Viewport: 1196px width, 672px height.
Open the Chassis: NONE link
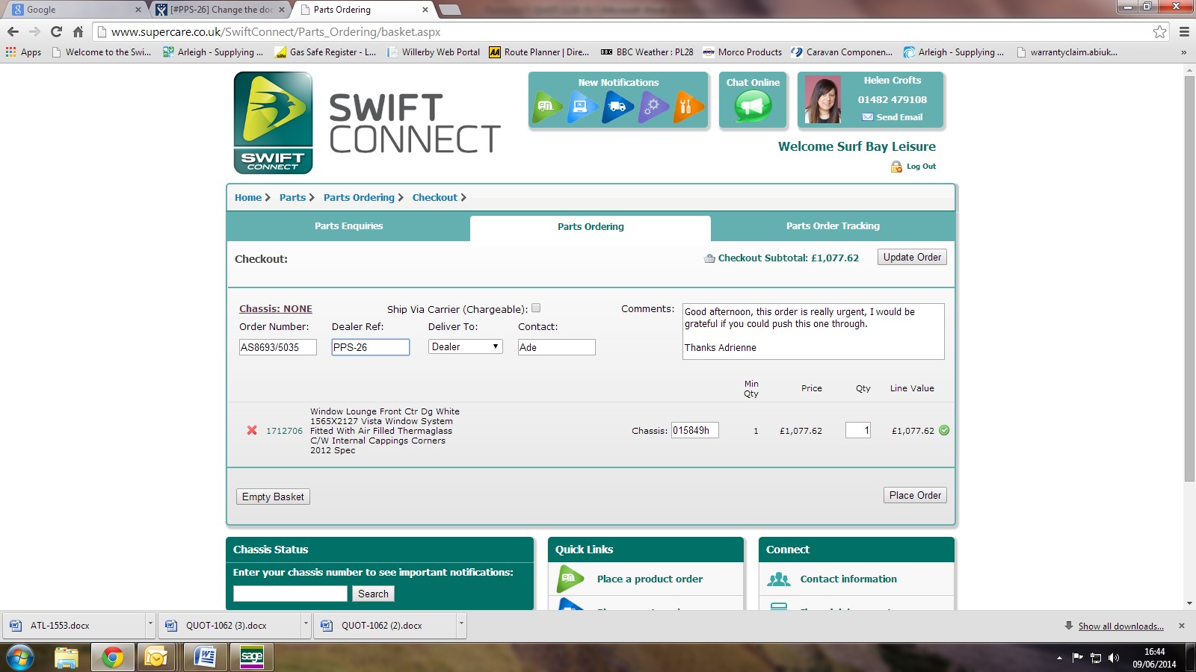[x=276, y=309]
